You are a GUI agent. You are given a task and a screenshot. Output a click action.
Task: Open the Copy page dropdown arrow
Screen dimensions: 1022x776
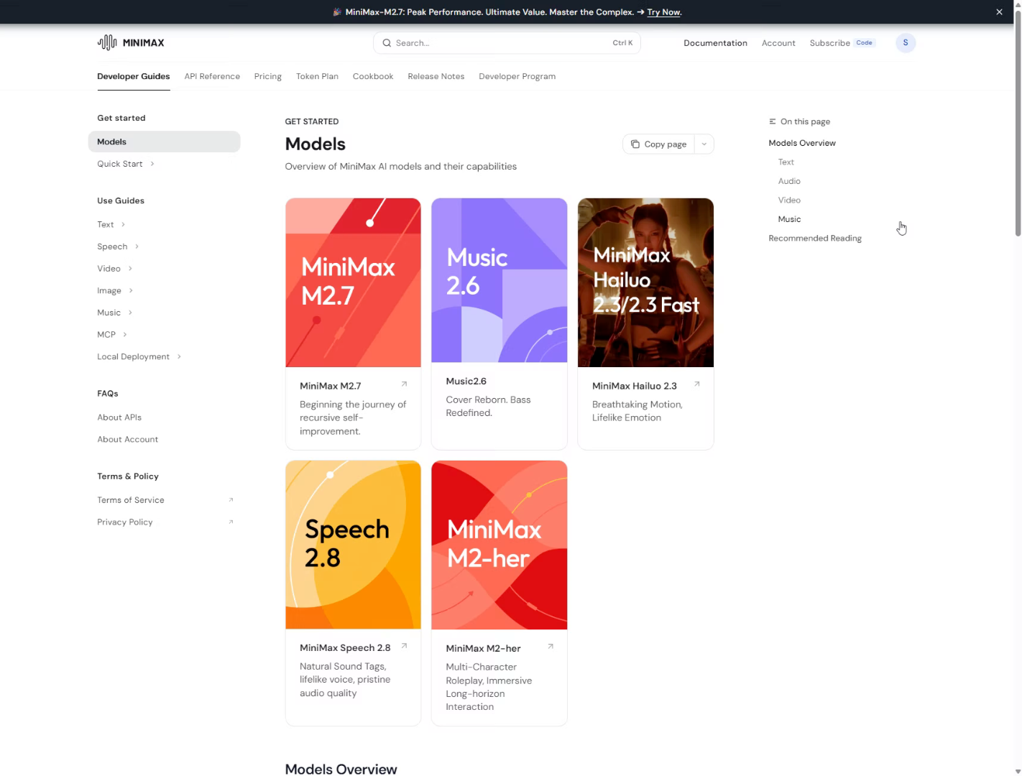704,144
